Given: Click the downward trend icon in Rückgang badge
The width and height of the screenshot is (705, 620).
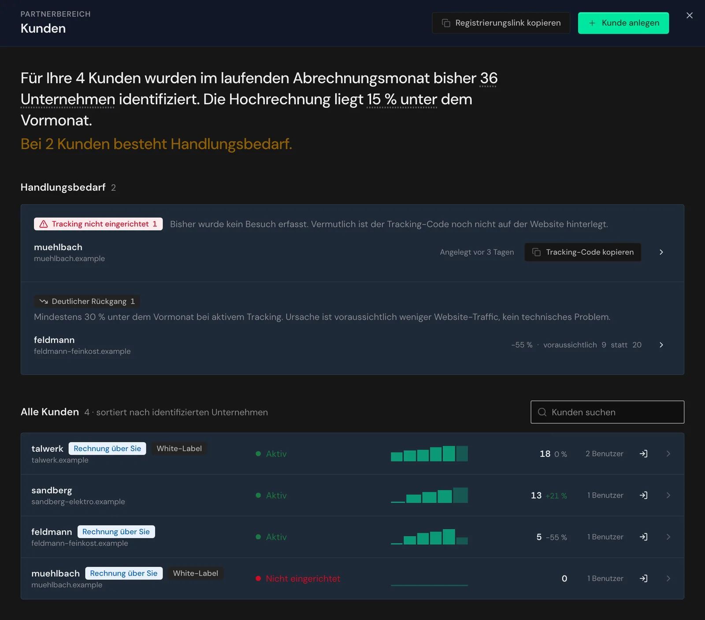Looking at the screenshot, I should tap(44, 301).
